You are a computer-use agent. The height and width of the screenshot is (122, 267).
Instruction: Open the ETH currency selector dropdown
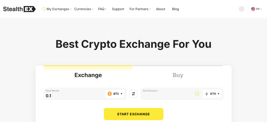point(212,94)
